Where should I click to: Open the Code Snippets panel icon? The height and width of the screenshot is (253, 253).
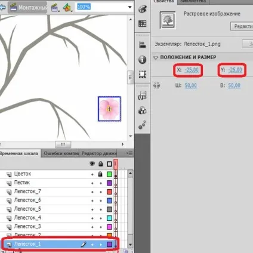tap(143, 95)
